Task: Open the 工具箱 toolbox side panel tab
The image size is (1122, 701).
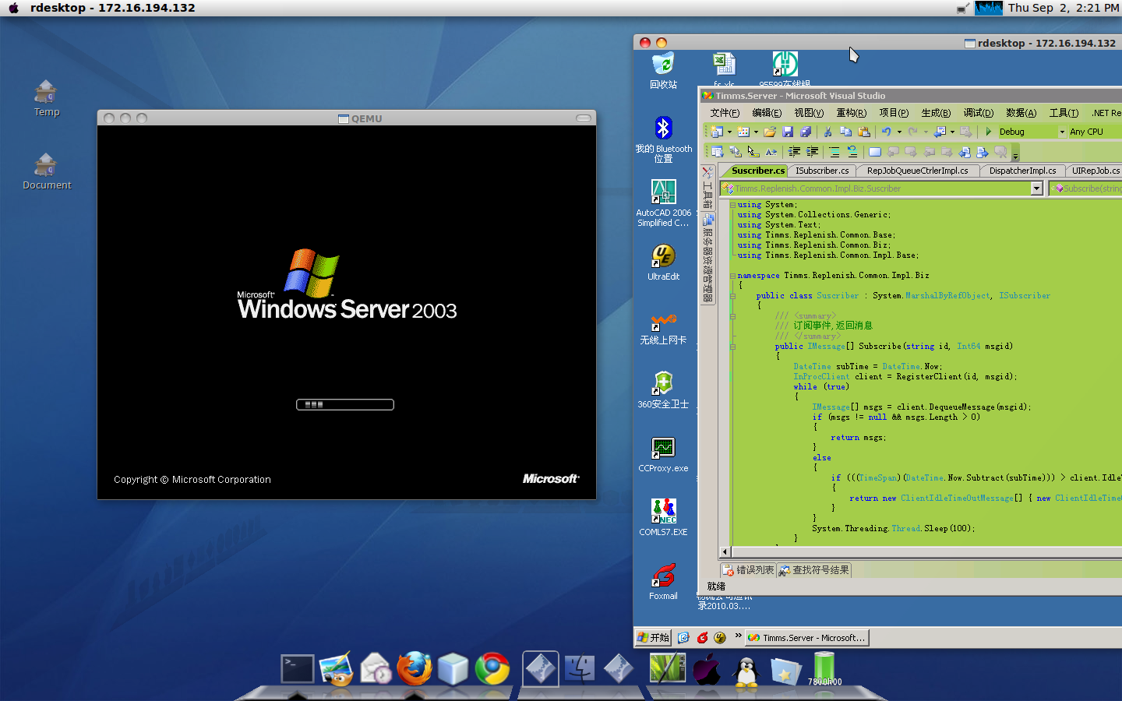Action: point(707,188)
